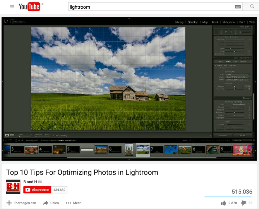Go to the YouTube home logo

29,7
